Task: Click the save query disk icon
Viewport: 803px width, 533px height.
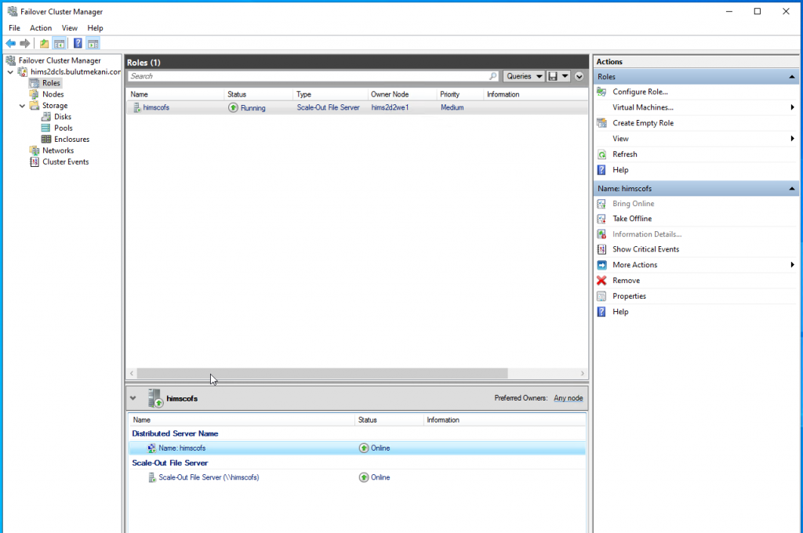Action: [553, 76]
